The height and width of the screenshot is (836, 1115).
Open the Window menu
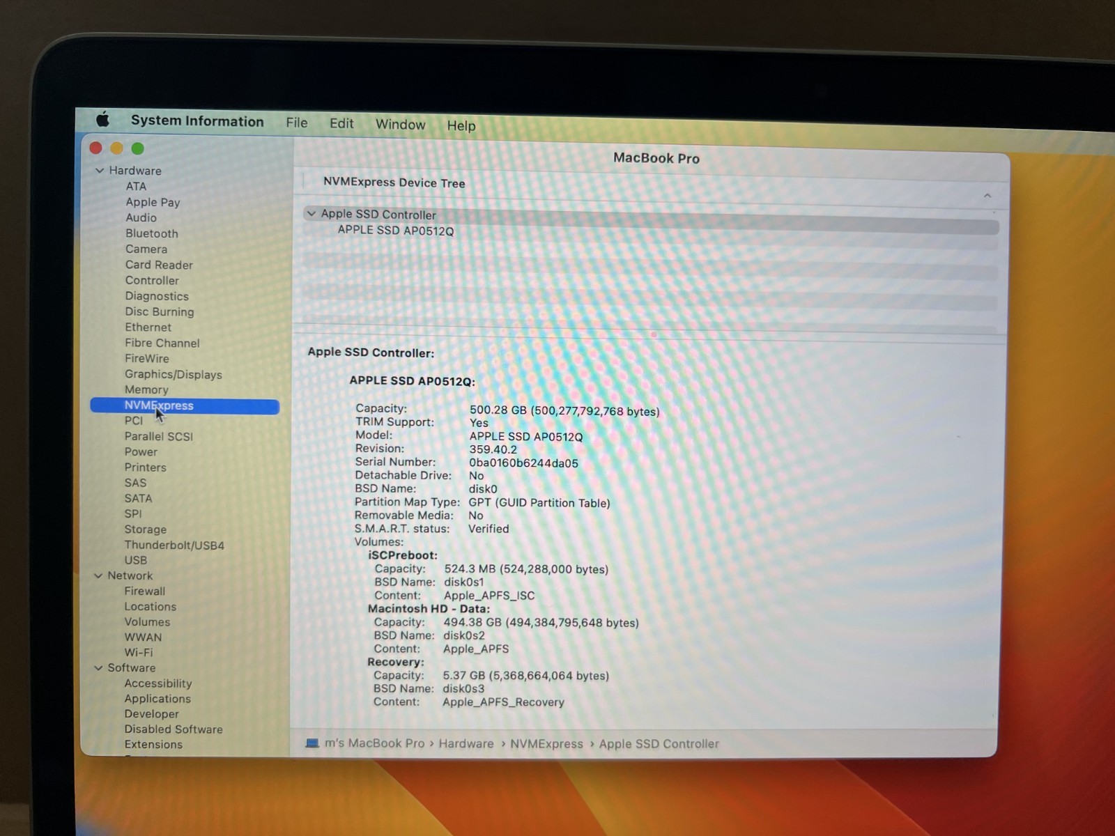coord(400,125)
